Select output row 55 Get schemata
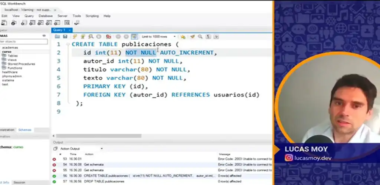 162,170
